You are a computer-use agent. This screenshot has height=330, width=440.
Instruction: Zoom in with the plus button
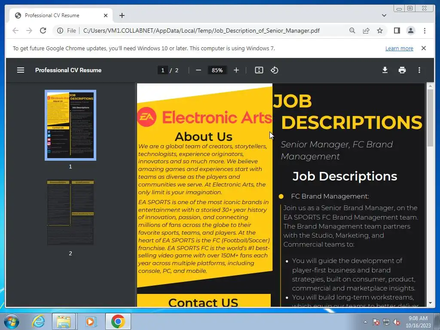pyautogui.click(x=236, y=70)
